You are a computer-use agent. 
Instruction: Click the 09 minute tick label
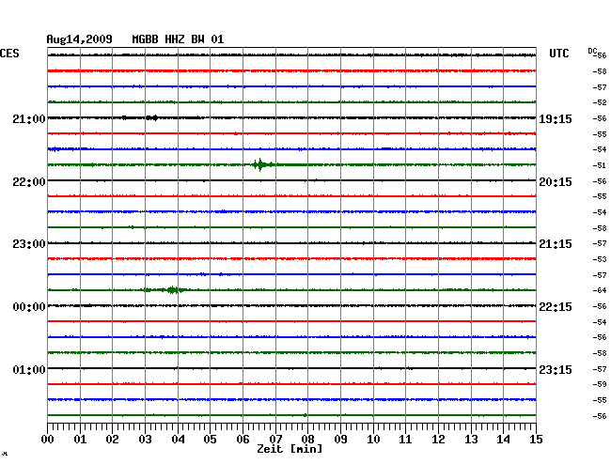(340, 439)
